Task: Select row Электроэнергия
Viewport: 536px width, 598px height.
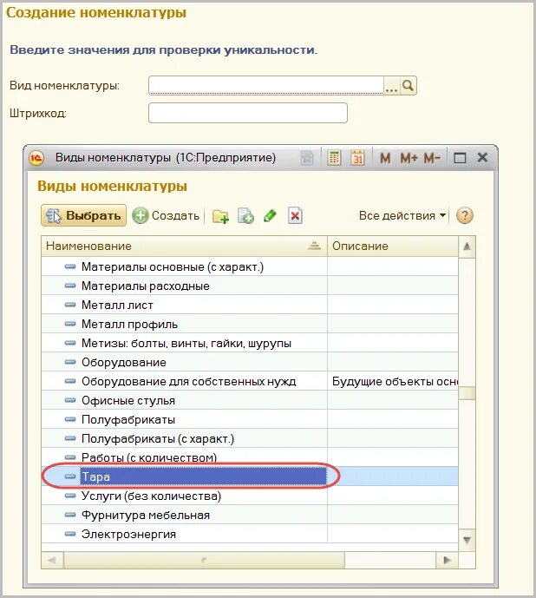Action: 249,534
